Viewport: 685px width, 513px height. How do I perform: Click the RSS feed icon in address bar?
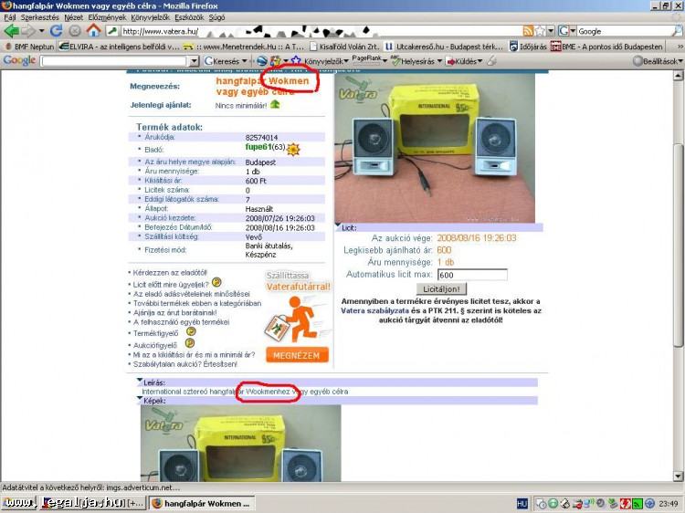click(528, 31)
